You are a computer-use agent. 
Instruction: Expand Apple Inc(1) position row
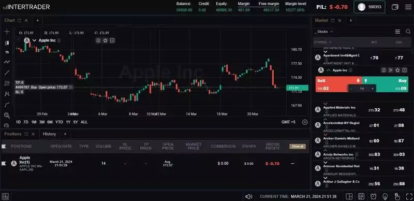tap(4, 164)
